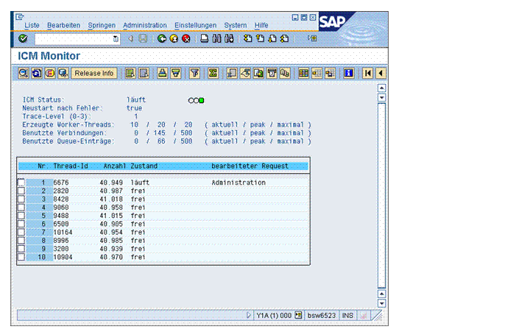Click the green Enter checkmark icon
This screenshot has width=530, height=335.
tap(23, 38)
